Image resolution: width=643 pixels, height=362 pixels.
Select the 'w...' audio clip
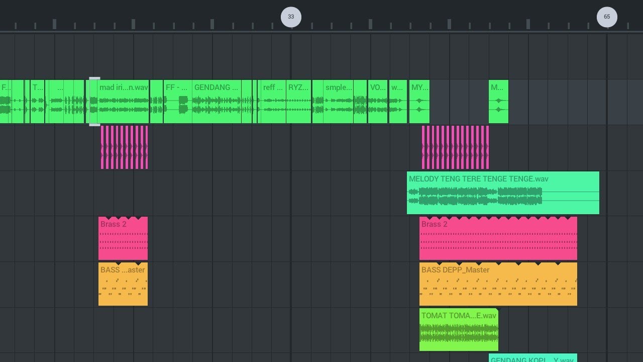tap(398, 101)
